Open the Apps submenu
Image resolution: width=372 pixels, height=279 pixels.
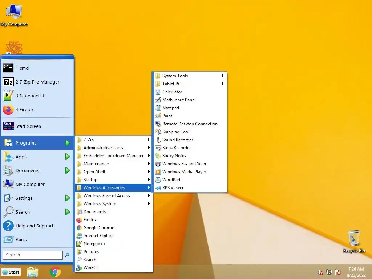tap(37, 157)
